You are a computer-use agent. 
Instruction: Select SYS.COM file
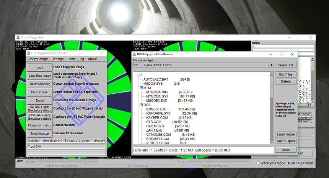154,122
